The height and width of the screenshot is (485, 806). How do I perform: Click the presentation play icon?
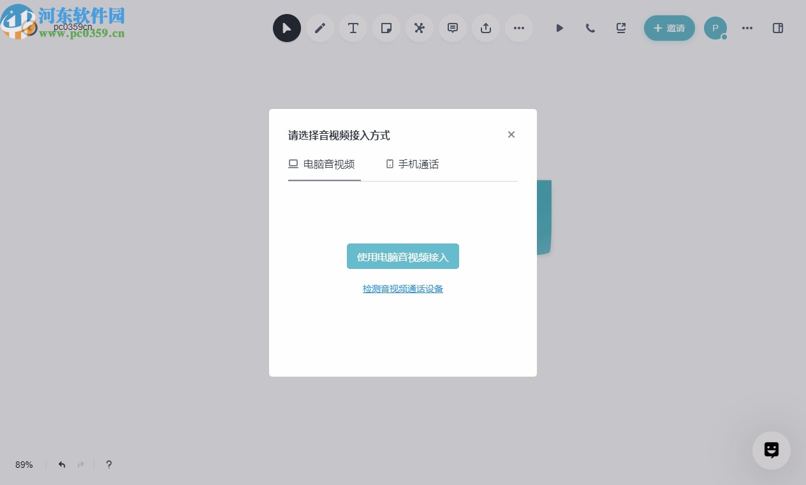pyautogui.click(x=560, y=28)
